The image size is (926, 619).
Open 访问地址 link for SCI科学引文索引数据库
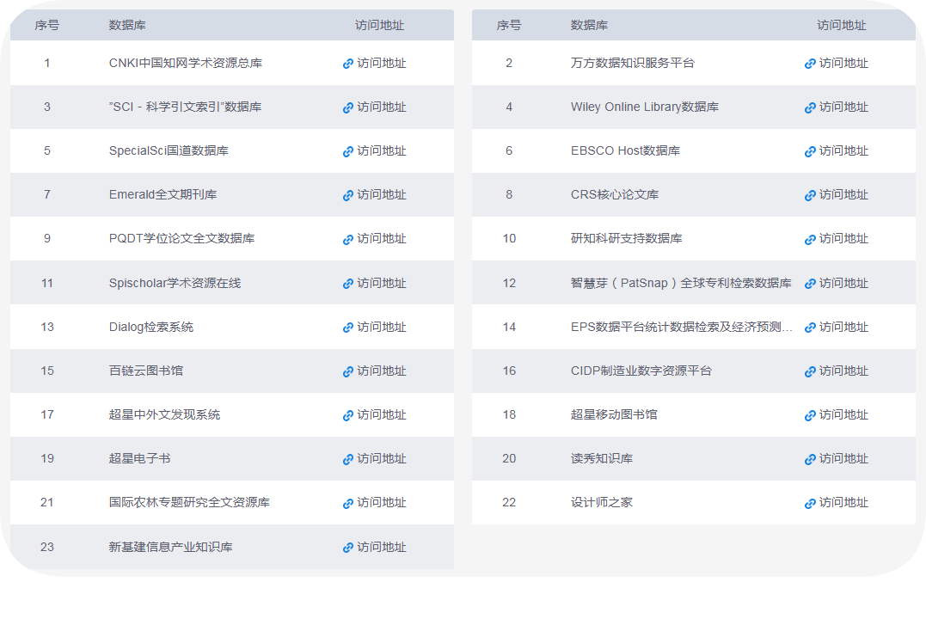(x=381, y=107)
